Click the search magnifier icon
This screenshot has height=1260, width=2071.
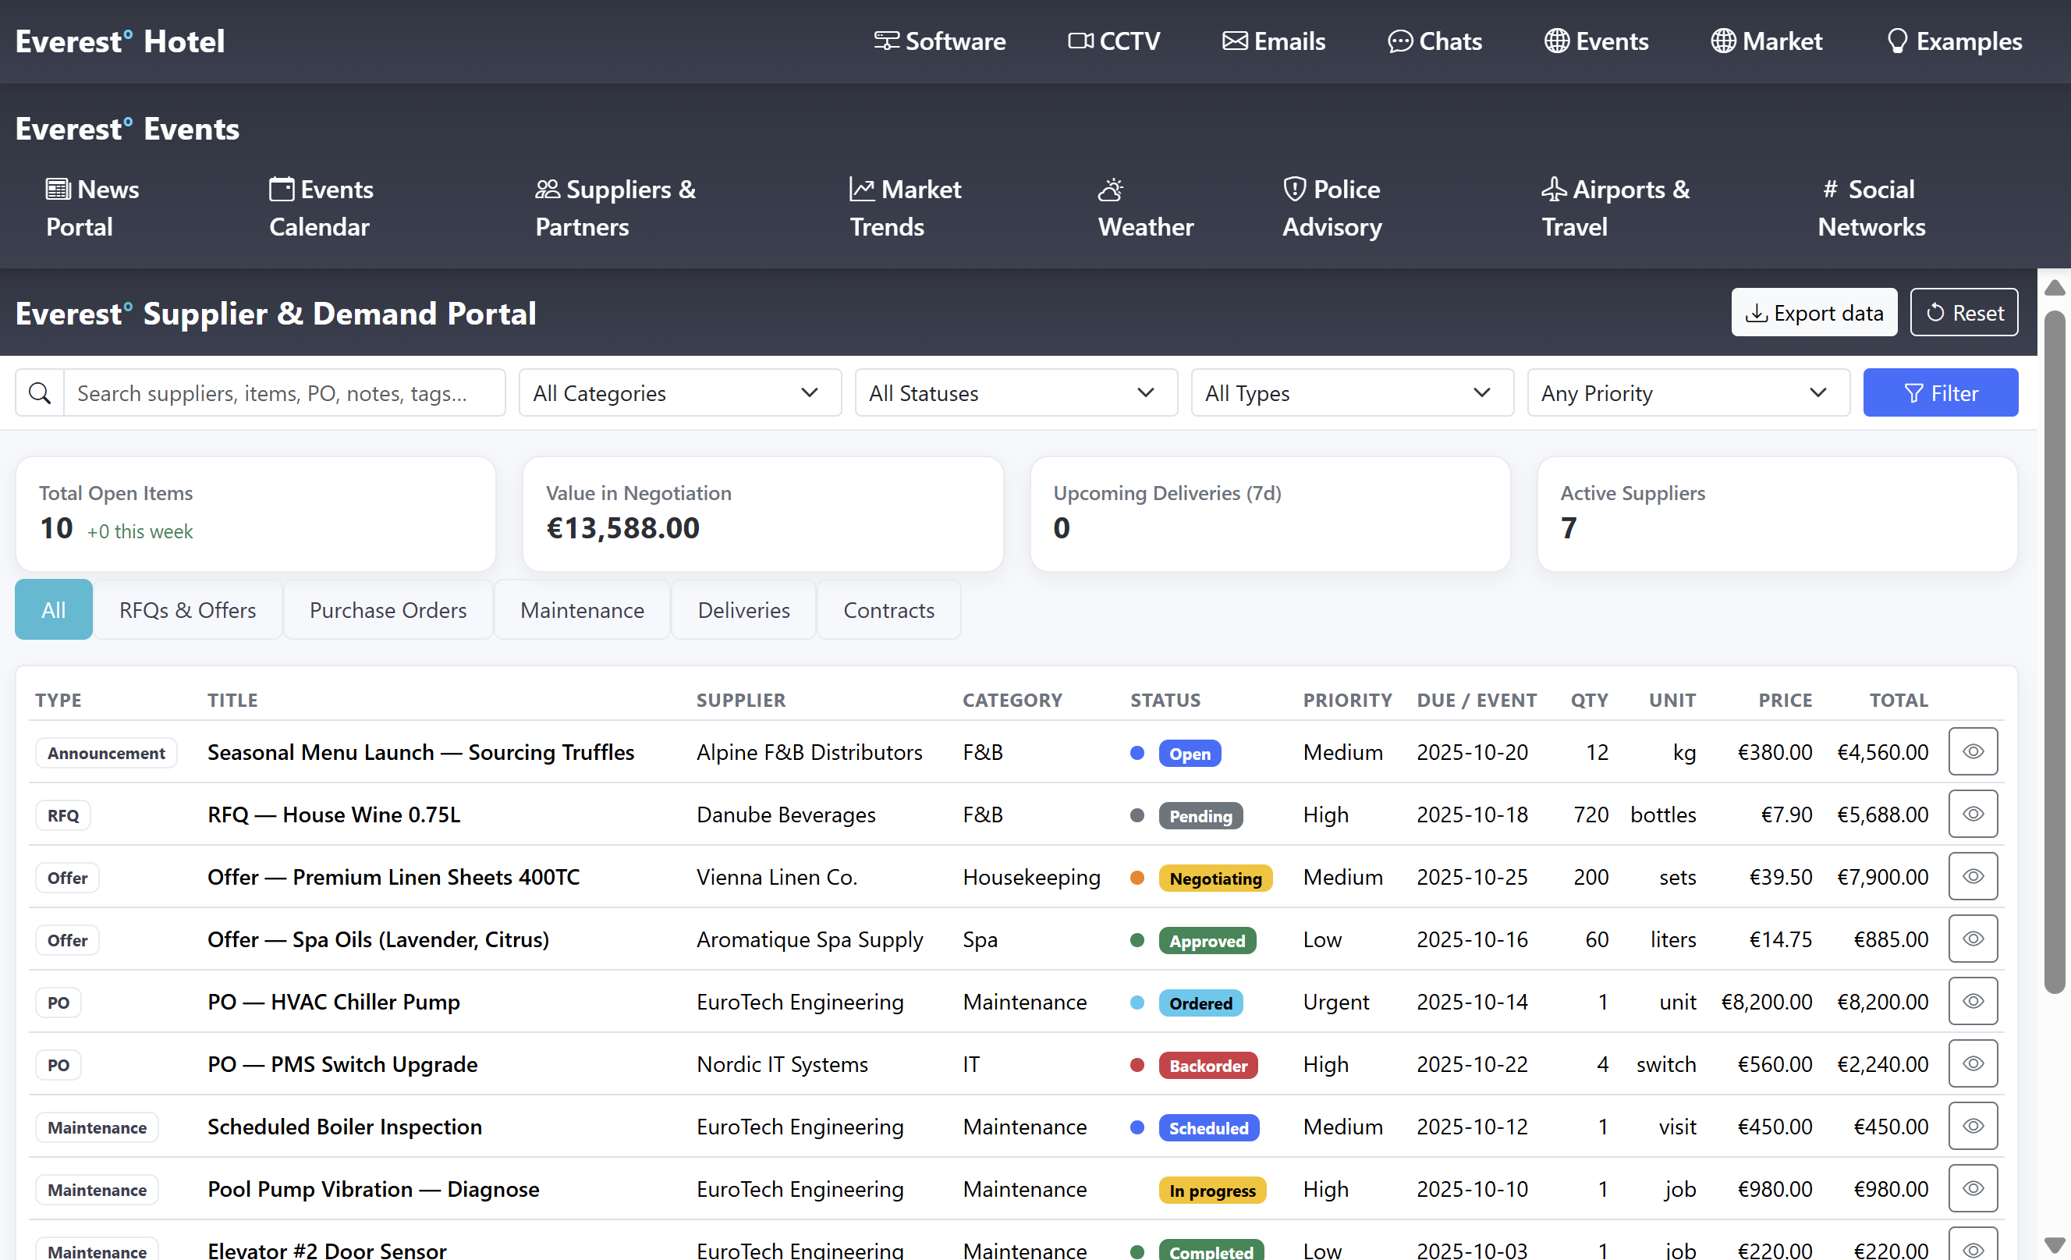point(40,392)
